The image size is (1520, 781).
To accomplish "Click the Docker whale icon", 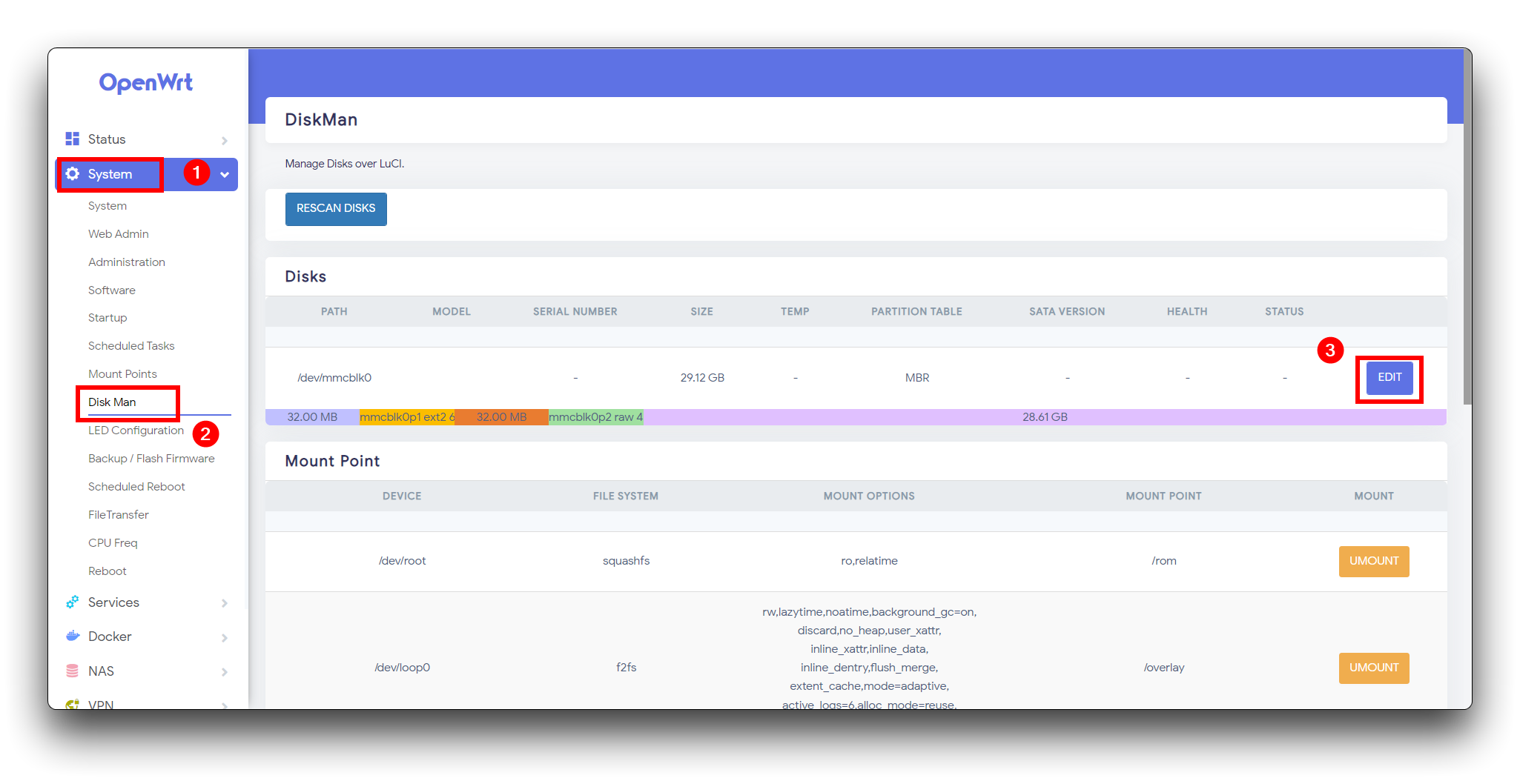I will [72, 636].
